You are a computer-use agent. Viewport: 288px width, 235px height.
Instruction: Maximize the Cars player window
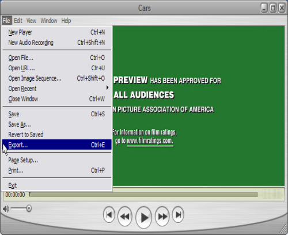[x=273, y=8]
